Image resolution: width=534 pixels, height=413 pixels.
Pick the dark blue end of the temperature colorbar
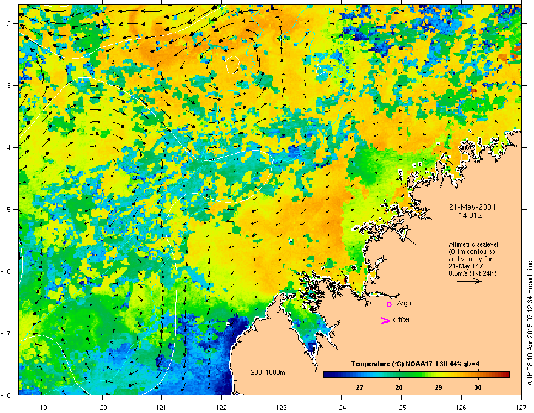(x=328, y=375)
